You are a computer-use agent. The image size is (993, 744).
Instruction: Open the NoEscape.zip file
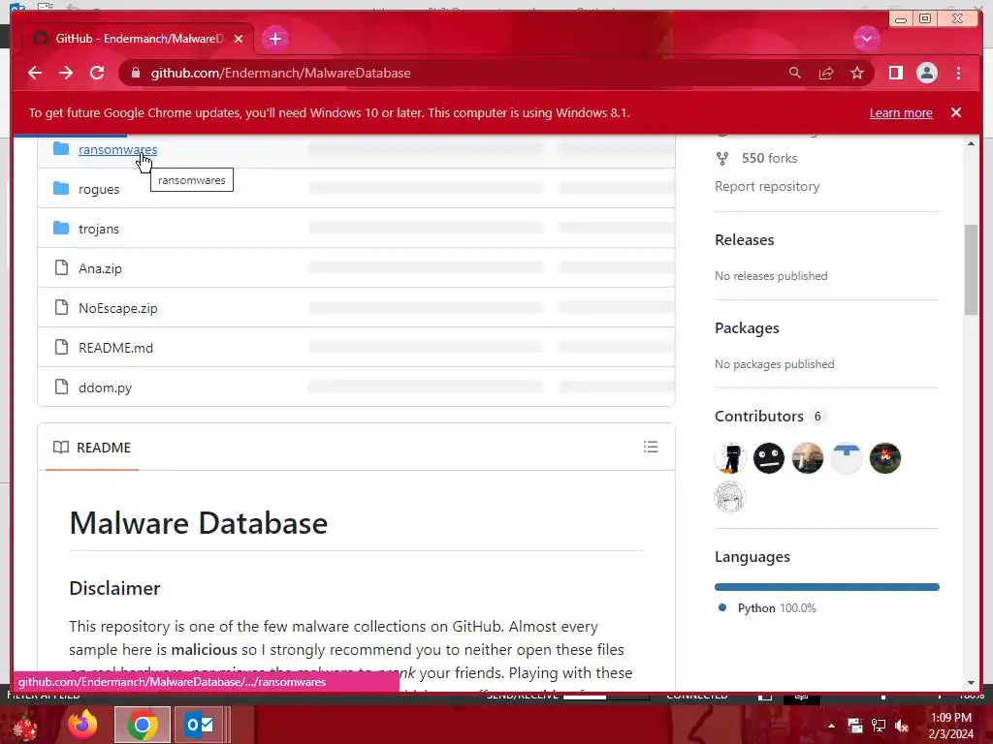click(x=117, y=309)
